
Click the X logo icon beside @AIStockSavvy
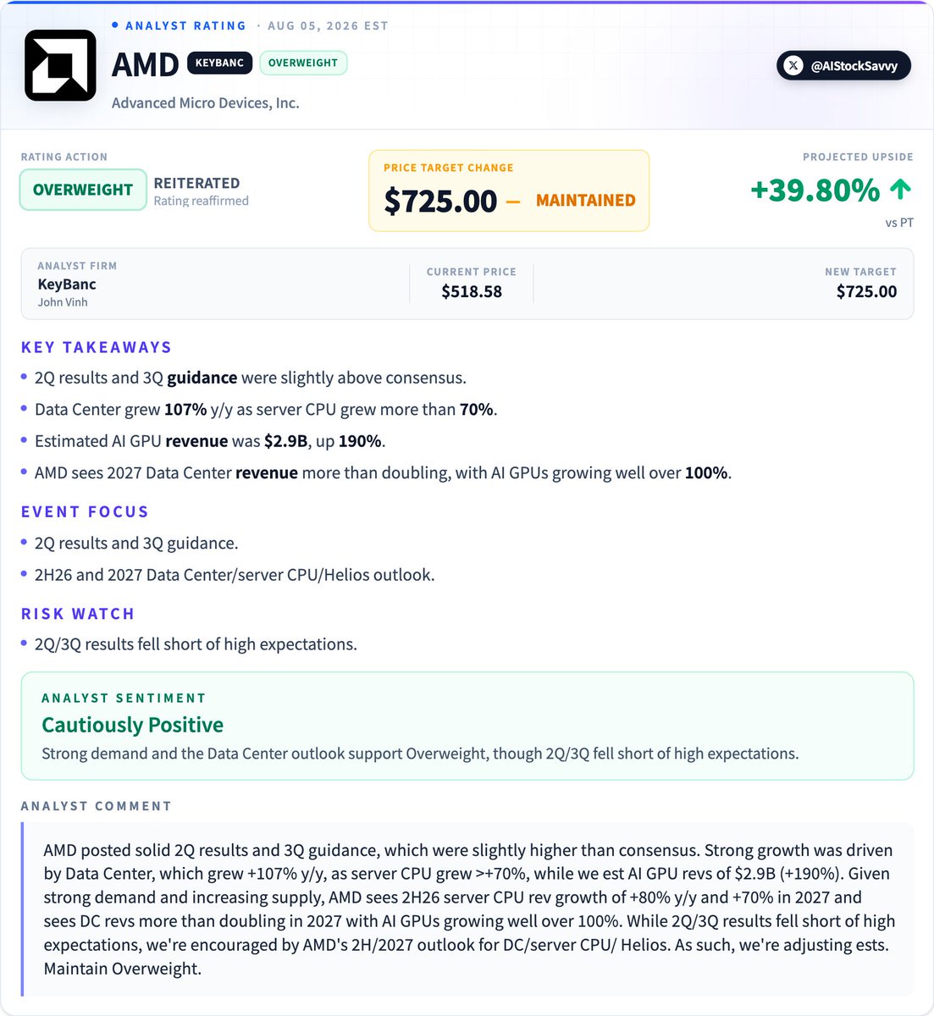click(793, 65)
